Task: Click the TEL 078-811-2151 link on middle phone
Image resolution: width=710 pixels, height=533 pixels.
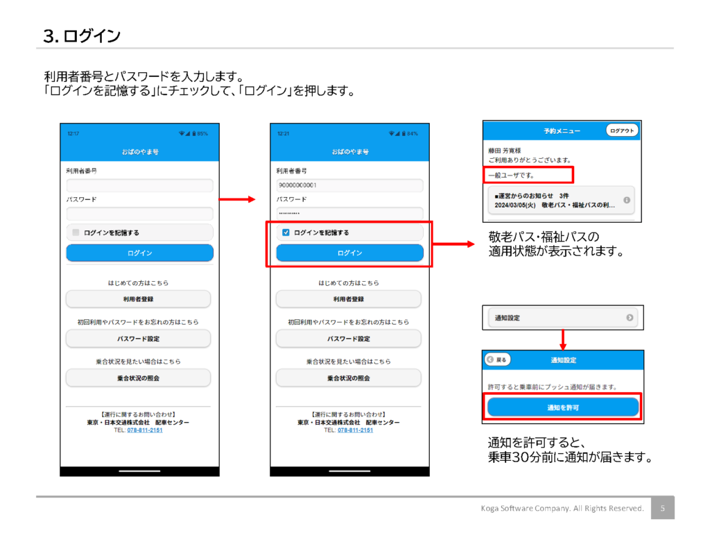Action: pyautogui.click(x=355, y=430)
